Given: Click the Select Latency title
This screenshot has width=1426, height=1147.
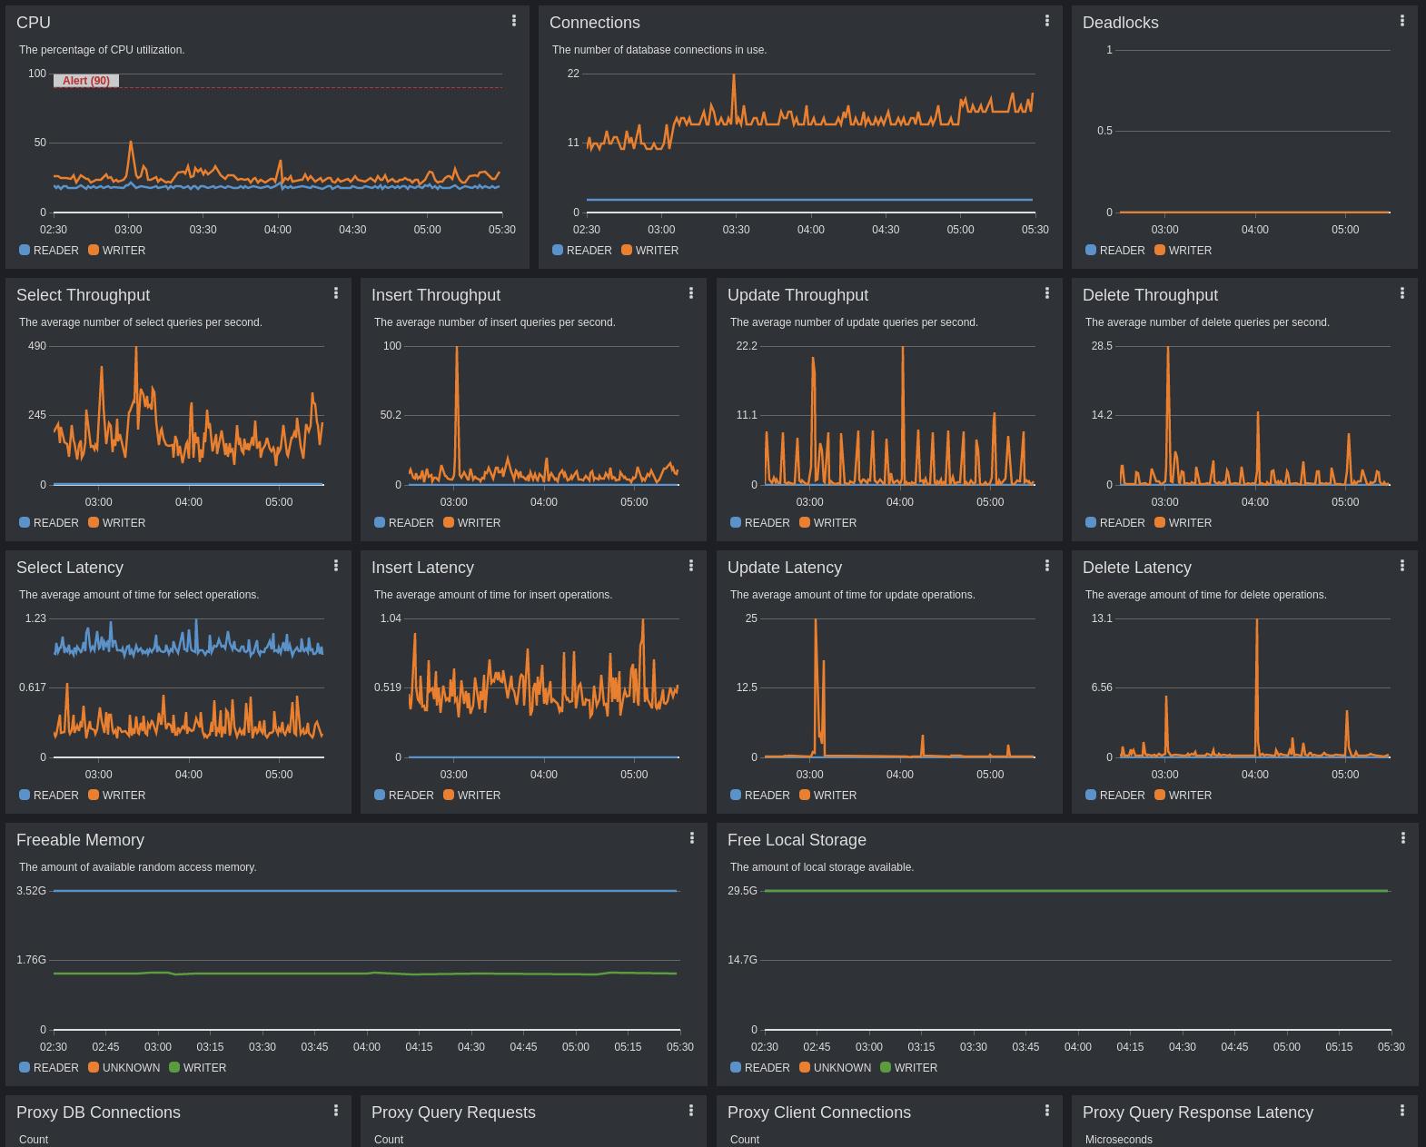Looking at the screenshot, I should [70, 568].
